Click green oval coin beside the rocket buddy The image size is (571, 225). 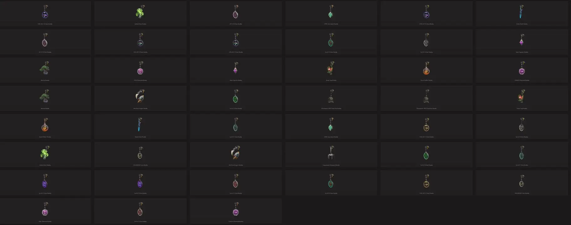(x=236, y=98)
